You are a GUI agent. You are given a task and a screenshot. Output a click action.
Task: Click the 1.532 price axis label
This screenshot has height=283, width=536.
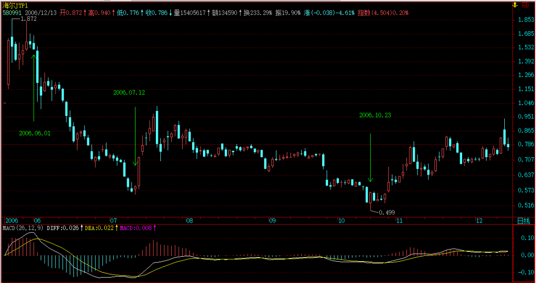pyautogui.click(x=527, y=47)
